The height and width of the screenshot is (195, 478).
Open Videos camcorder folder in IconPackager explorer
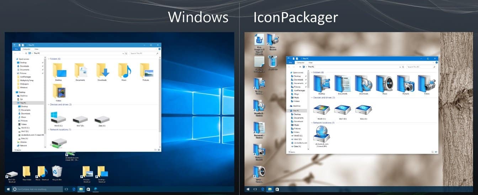click(x=426, y=85)
